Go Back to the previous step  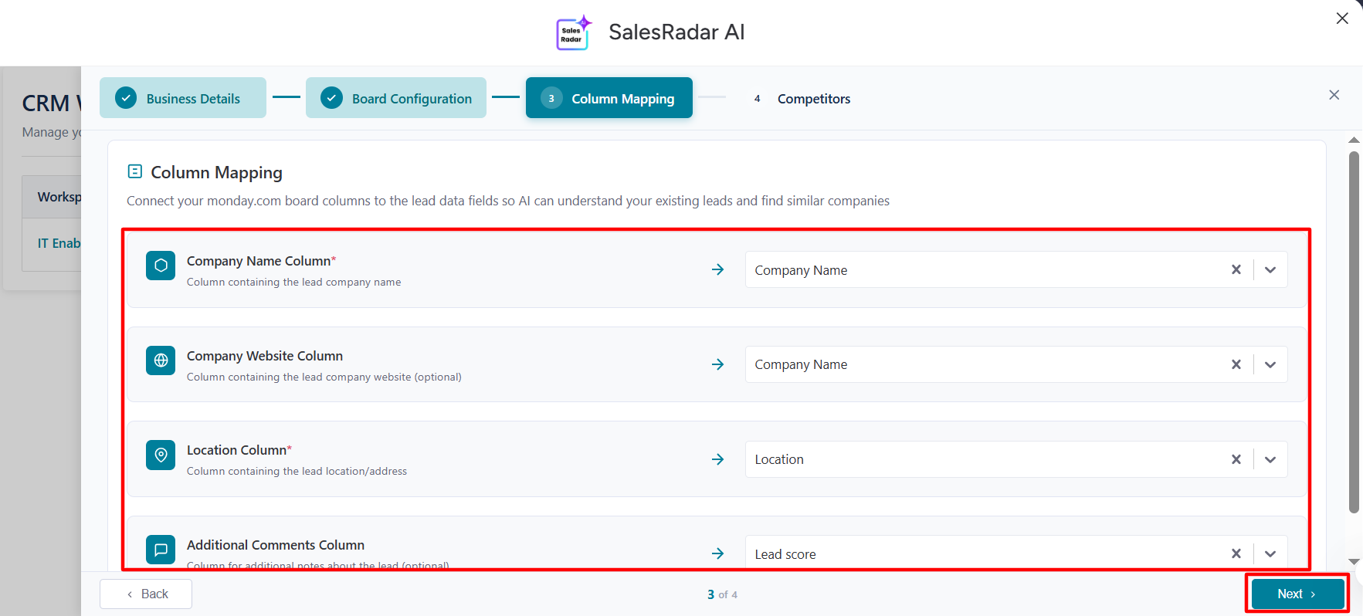146,594
